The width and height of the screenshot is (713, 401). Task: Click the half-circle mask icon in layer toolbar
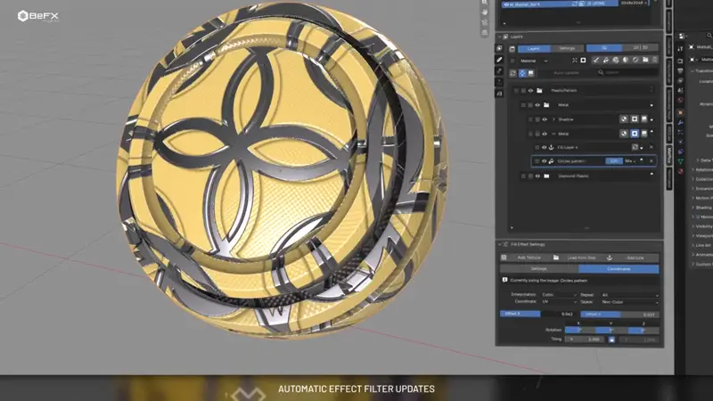(626, 60)
